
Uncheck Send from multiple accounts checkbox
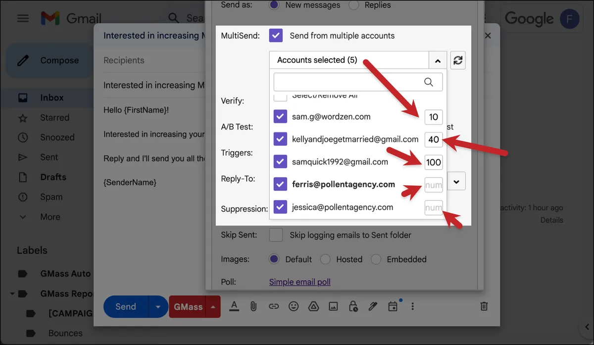tap(276, 35)
